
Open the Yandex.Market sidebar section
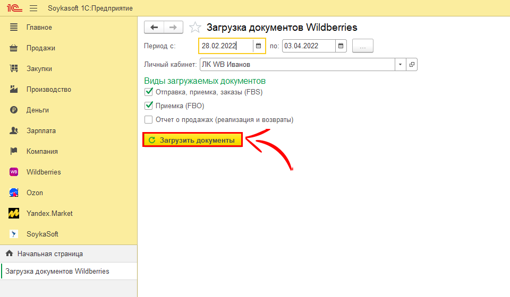tap(49, 213)
